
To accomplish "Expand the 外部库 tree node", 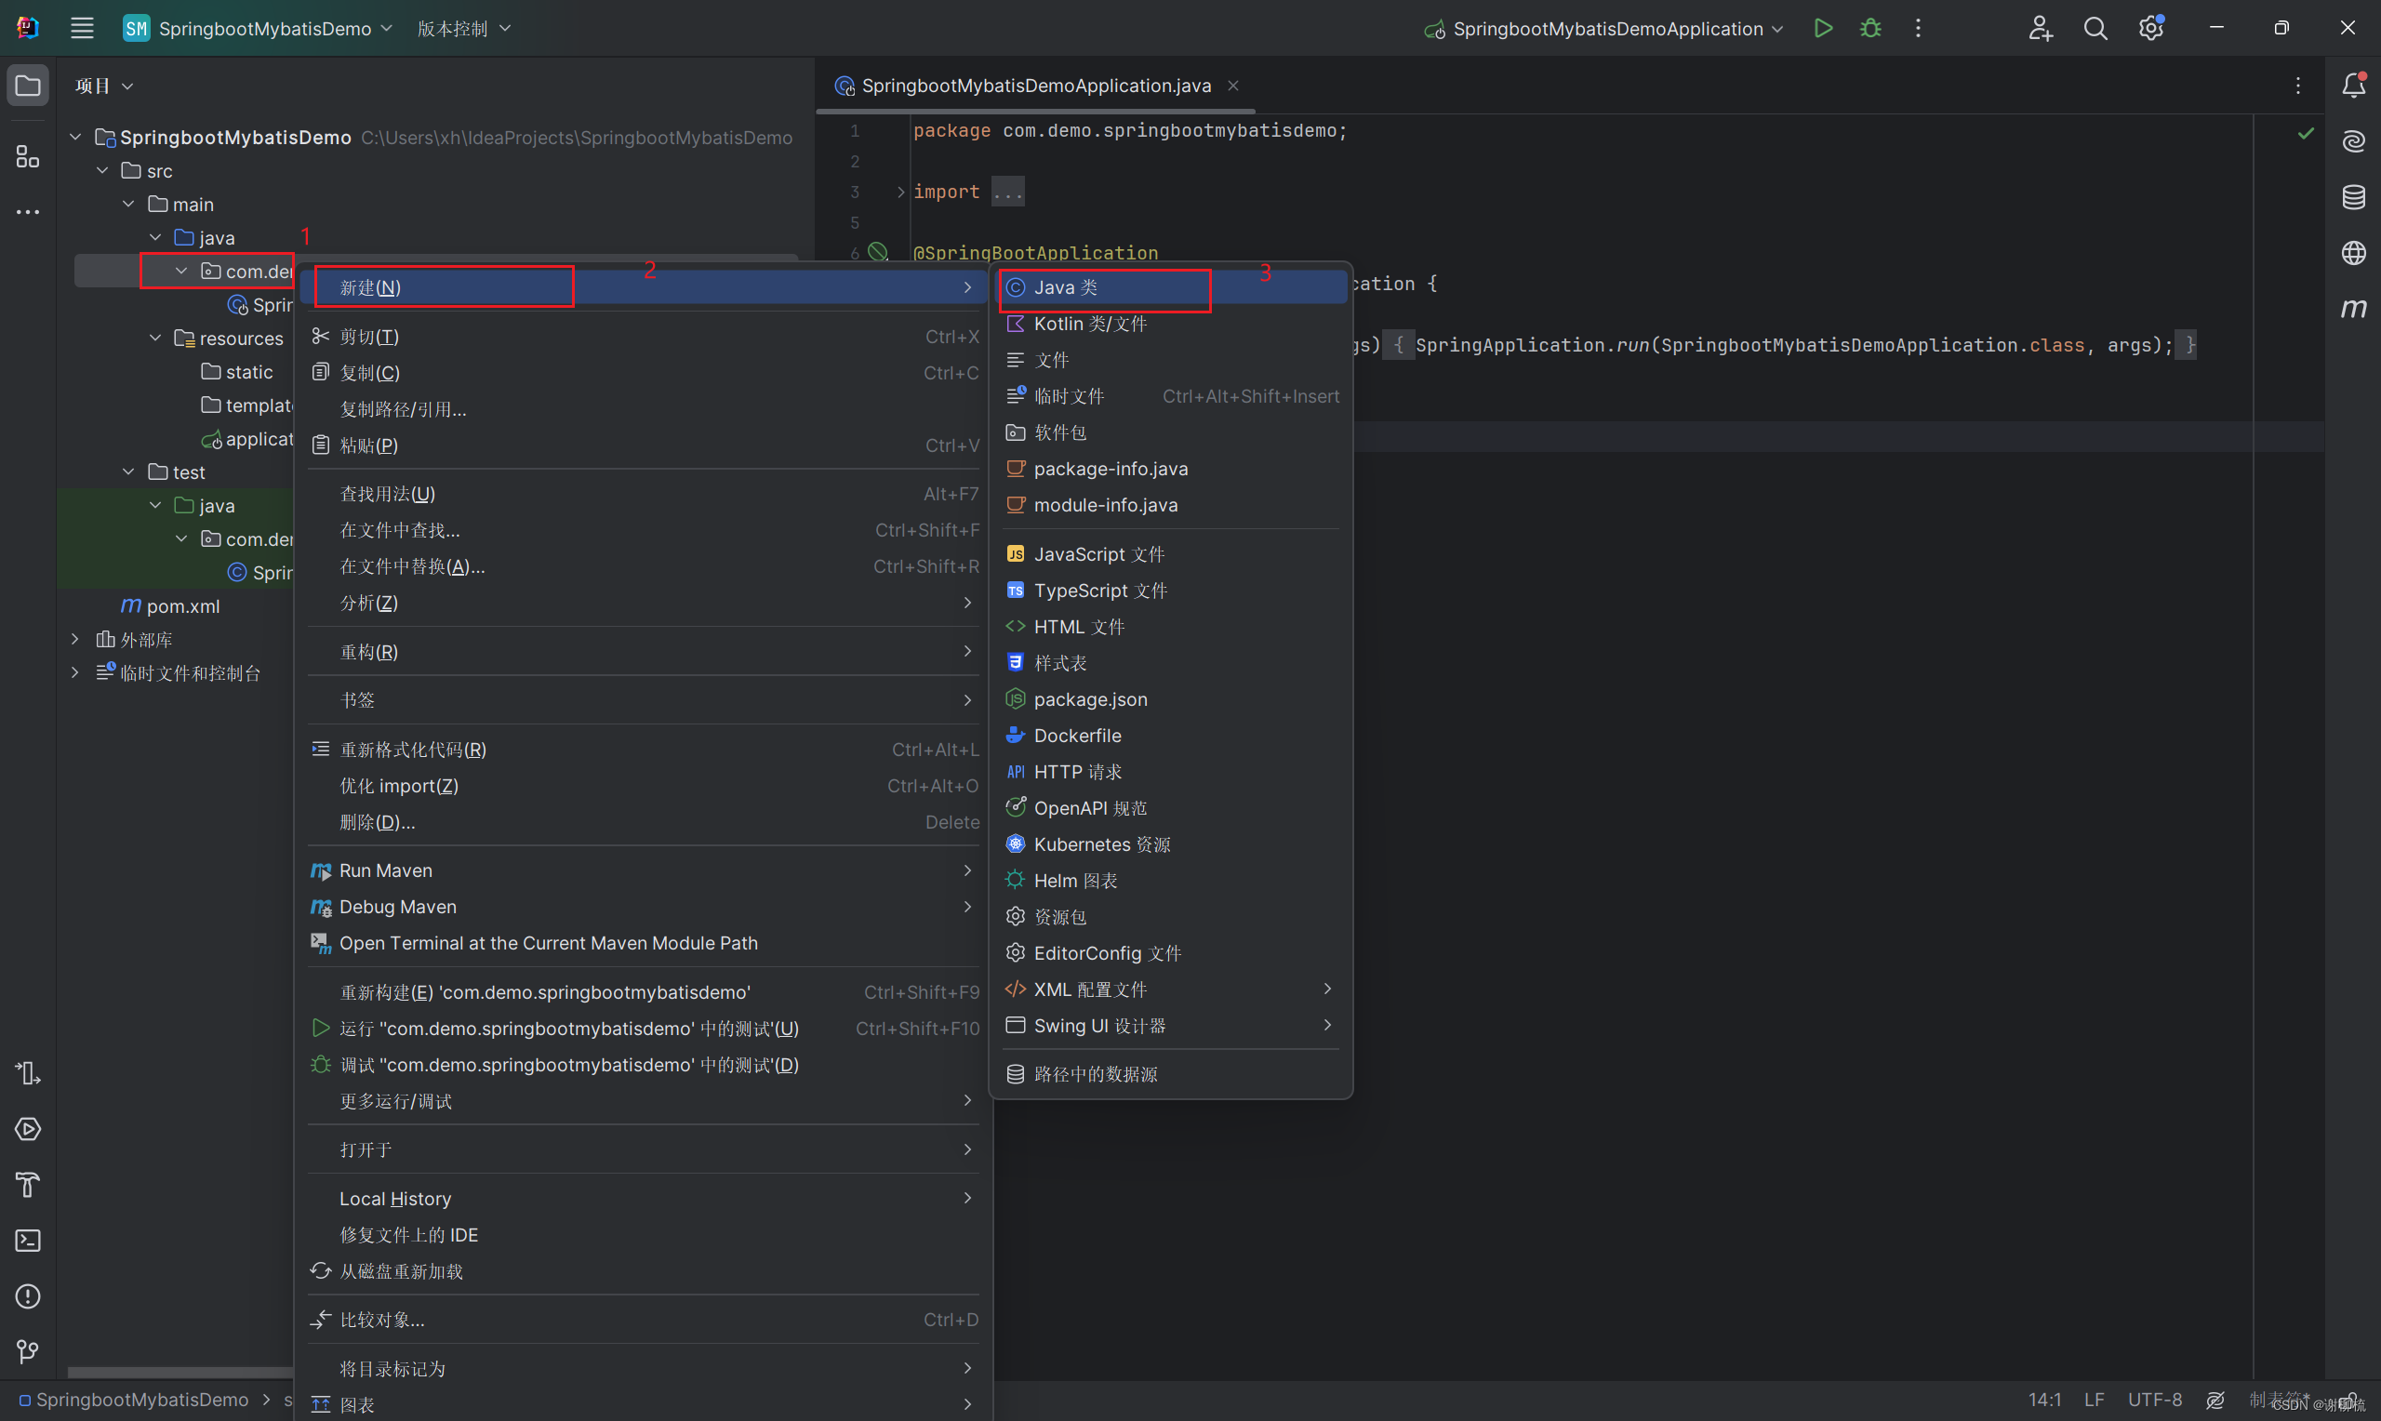I will click(x=74, y=640).
